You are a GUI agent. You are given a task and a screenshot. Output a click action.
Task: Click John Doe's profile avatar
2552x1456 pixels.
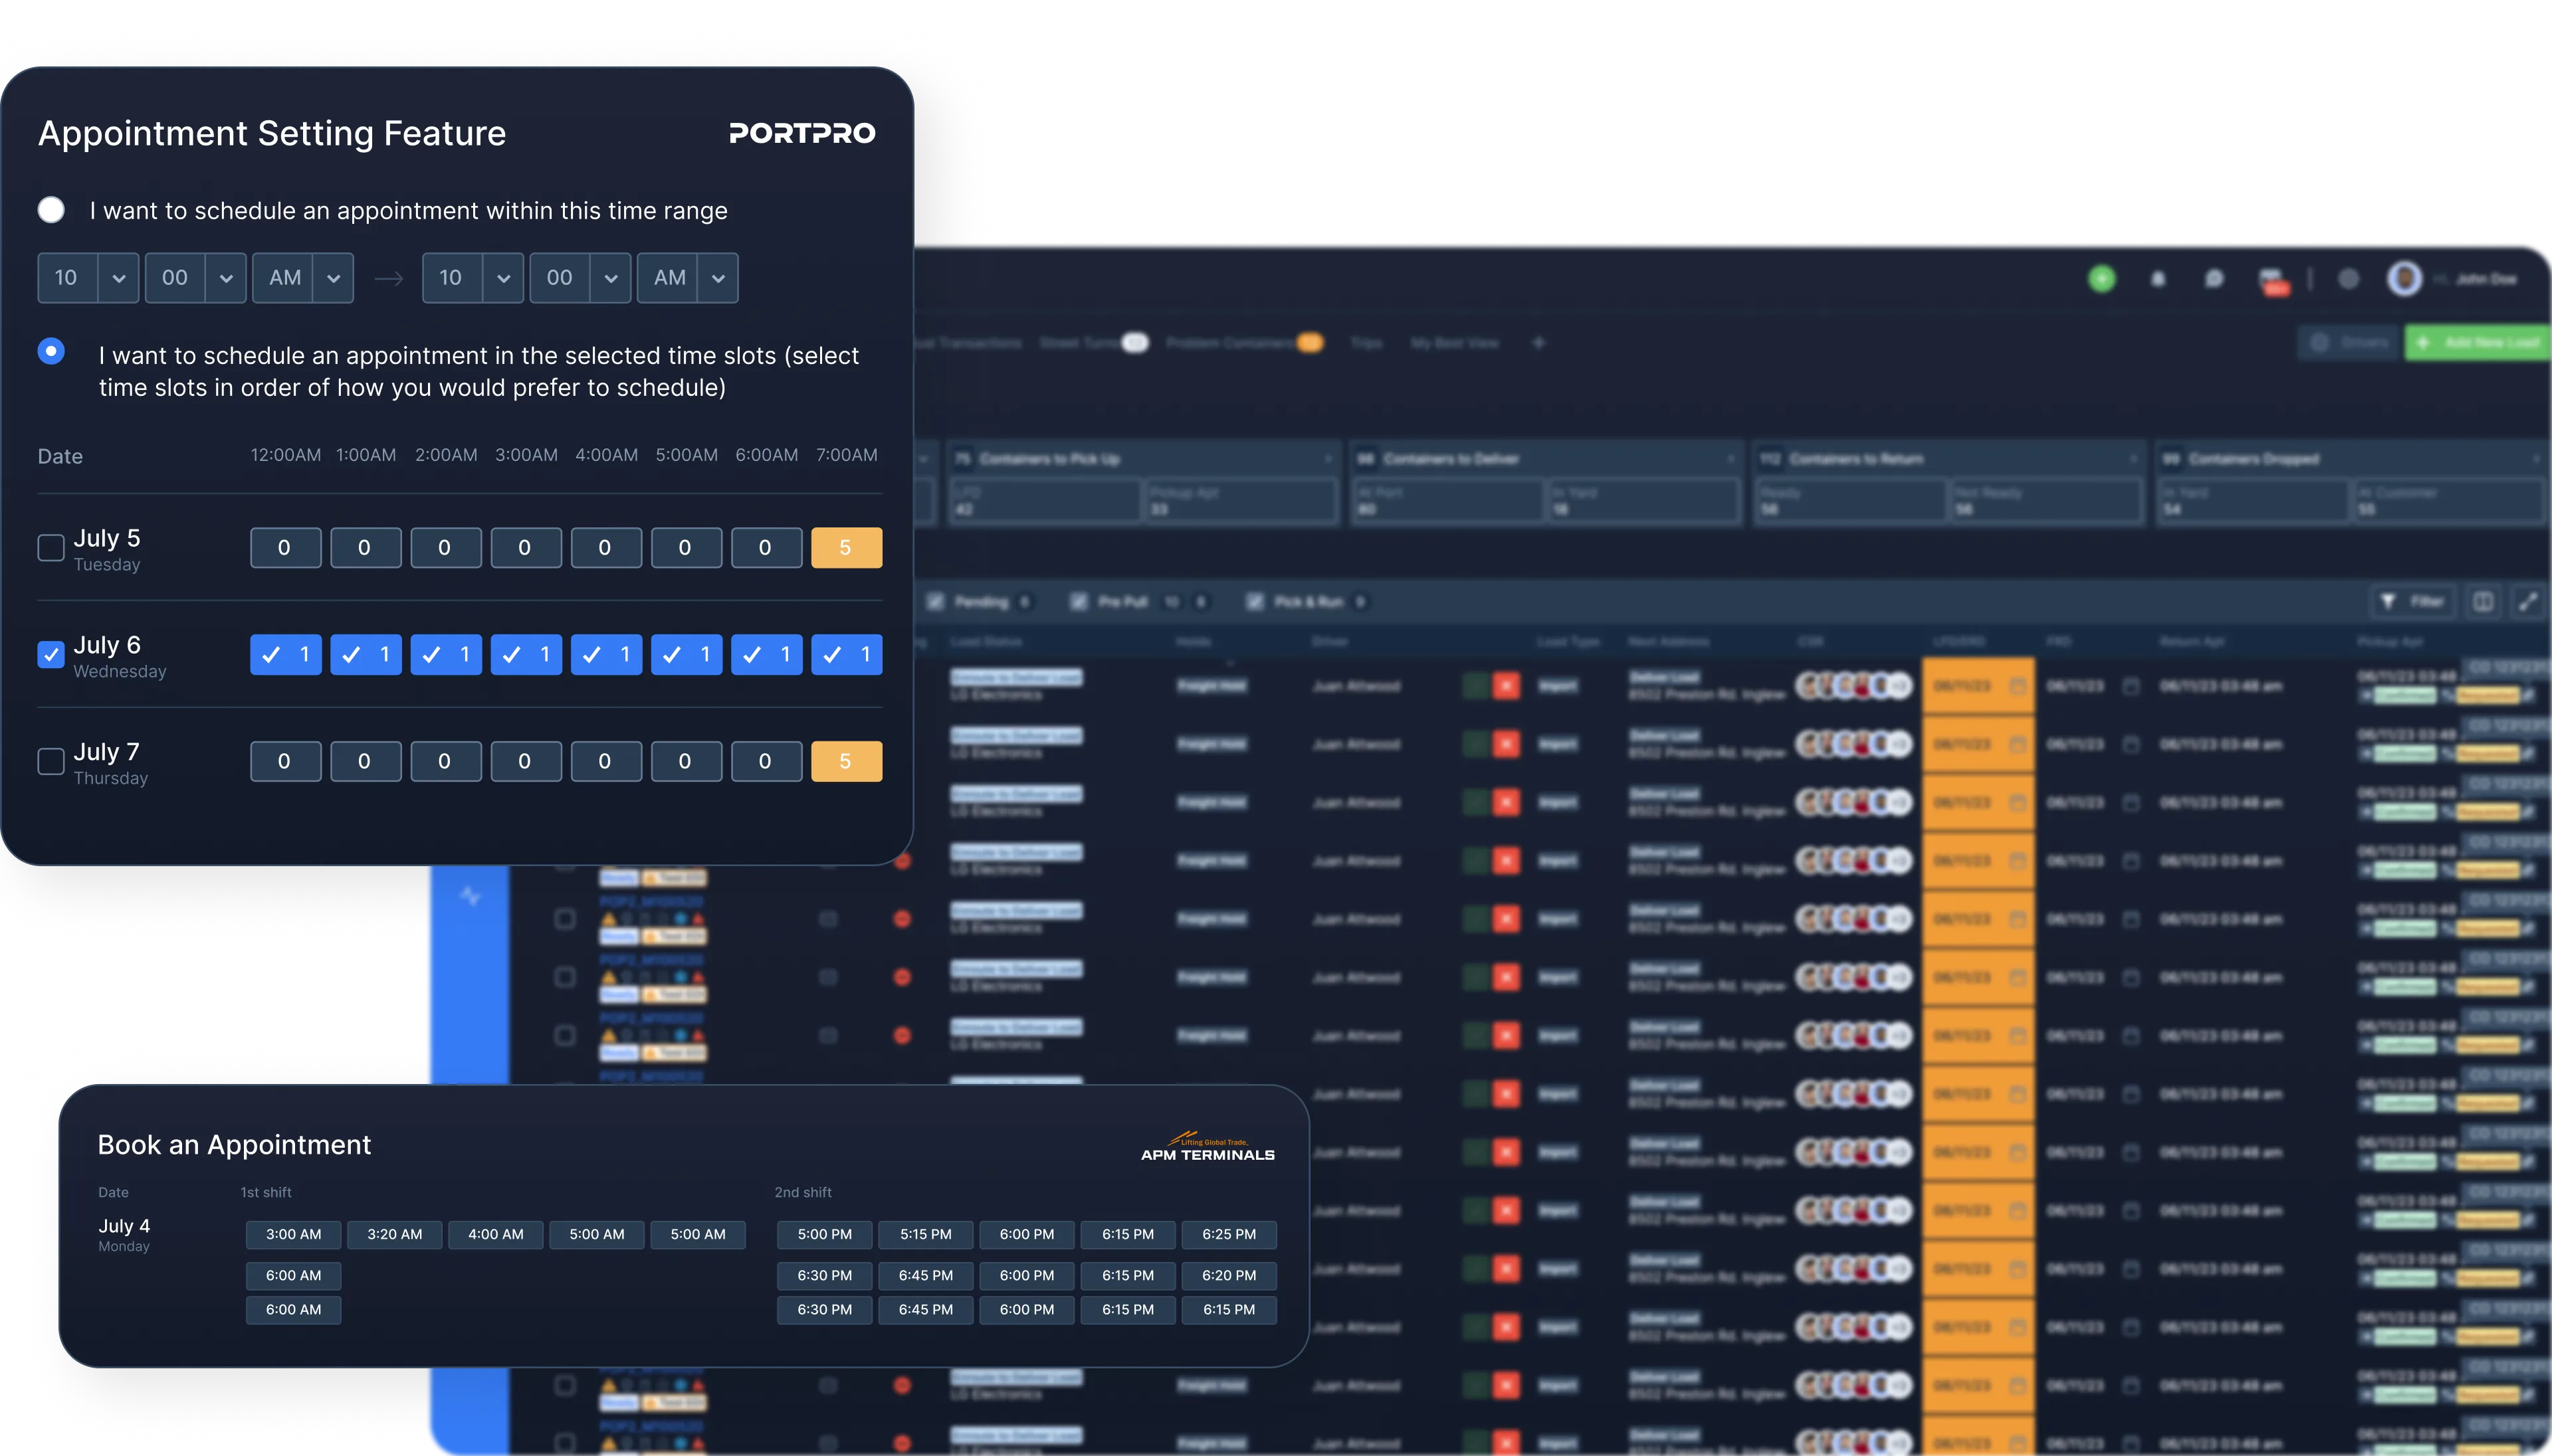coord(2404,279)
